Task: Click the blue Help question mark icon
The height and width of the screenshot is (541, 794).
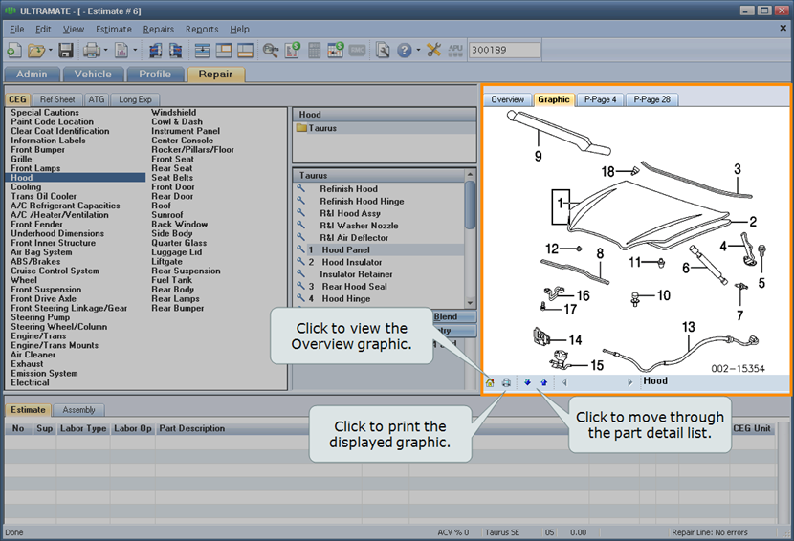Action: (x=404, y=50)
